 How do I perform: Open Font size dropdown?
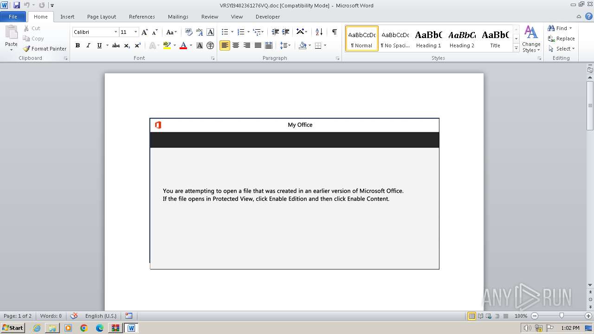[x=136, y=32]
